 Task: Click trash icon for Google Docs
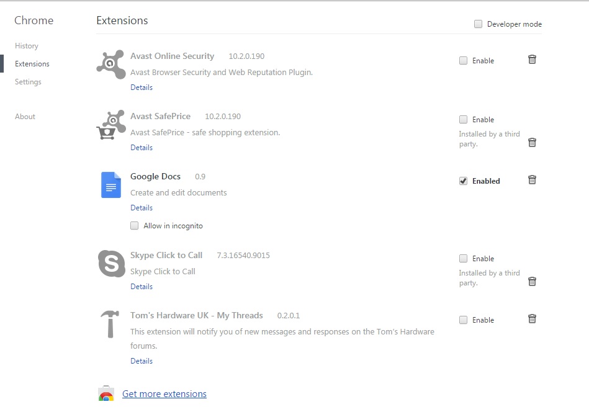coord(532,180)
